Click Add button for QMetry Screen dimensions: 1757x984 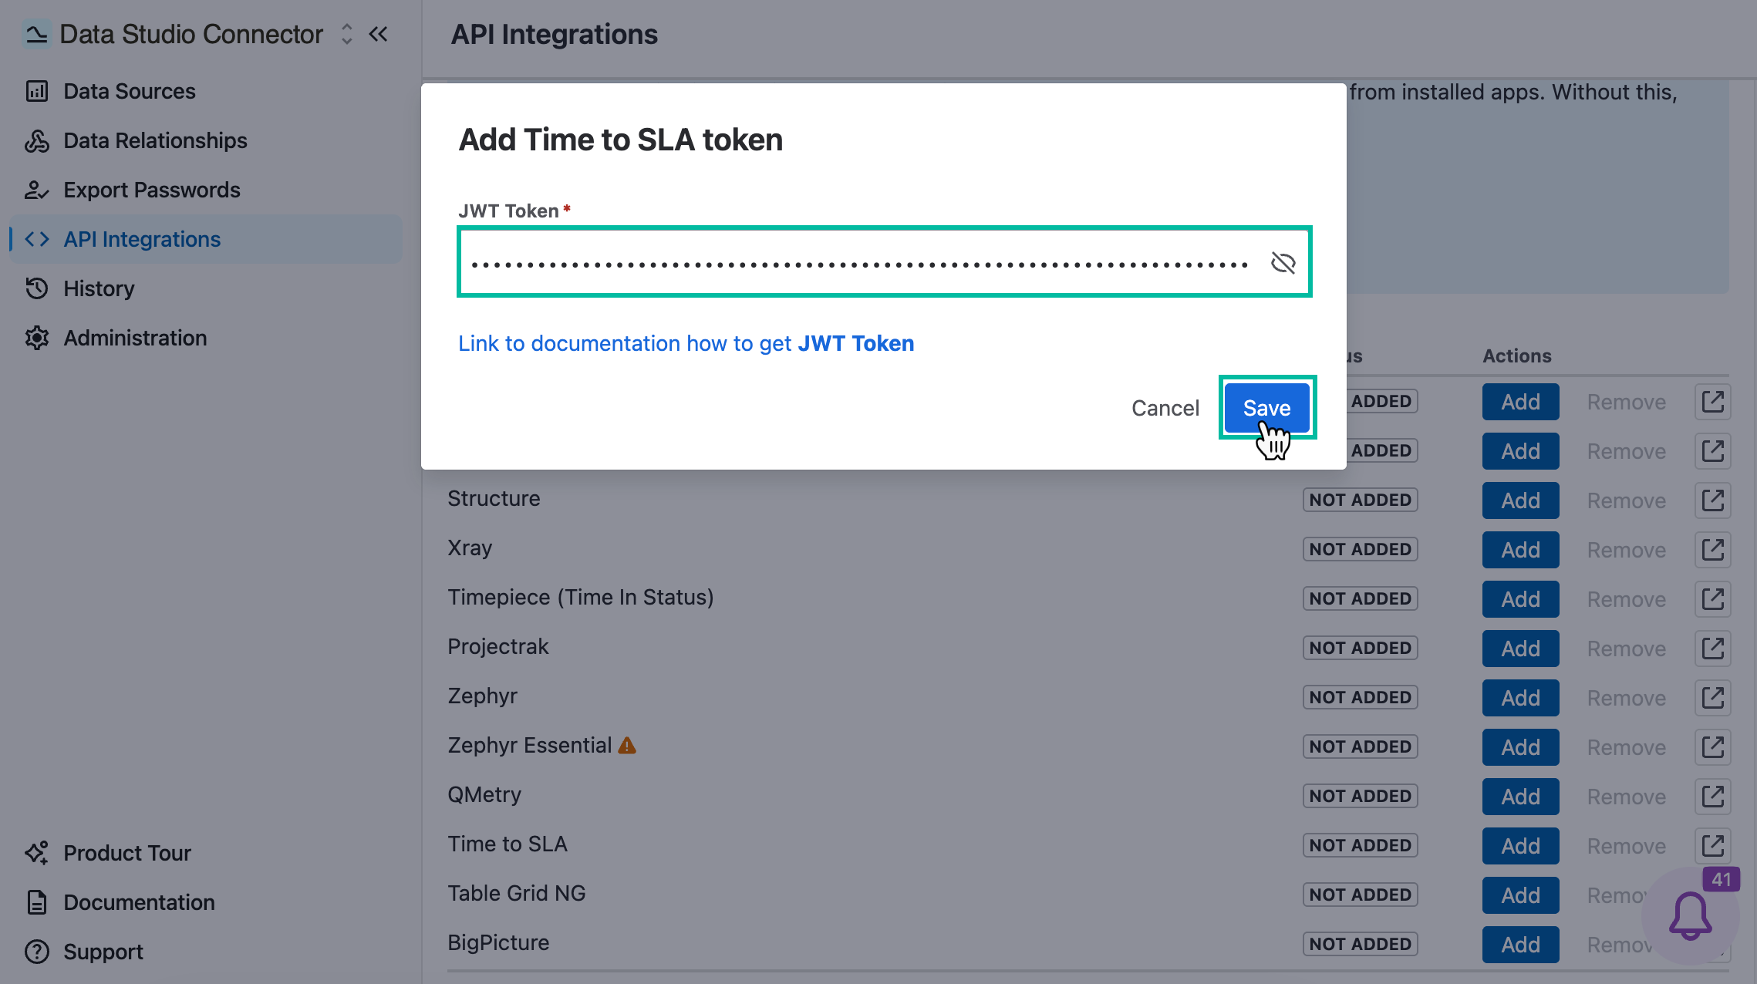click(x=1520, y=797)
